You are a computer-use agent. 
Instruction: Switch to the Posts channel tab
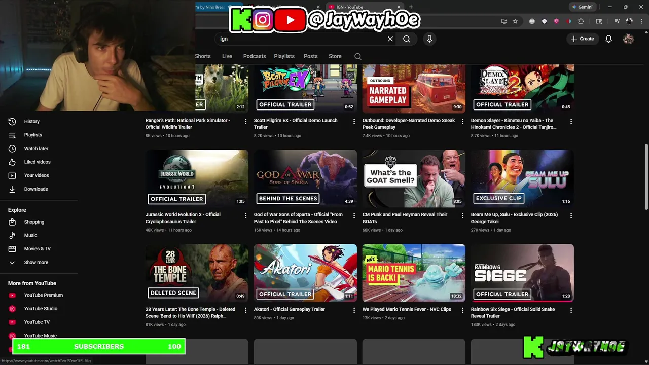click(311, 56)
